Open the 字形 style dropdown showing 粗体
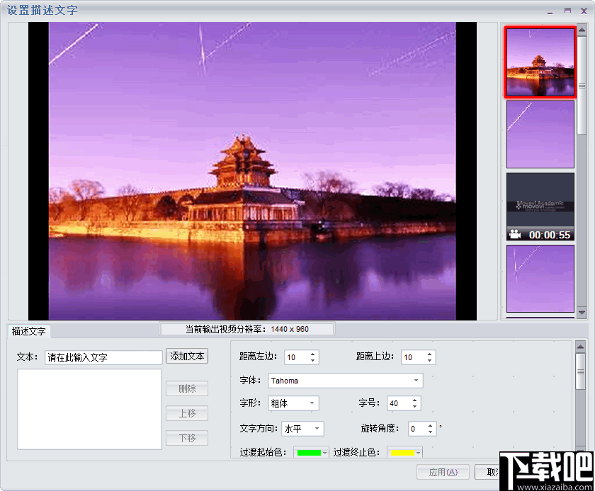Screen dimensions: 595x491 tap(310, 403)
